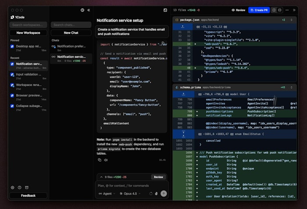Open Notification prefer... chat
The width and height of the screenshot is (307, 209).
pos(71,48)
